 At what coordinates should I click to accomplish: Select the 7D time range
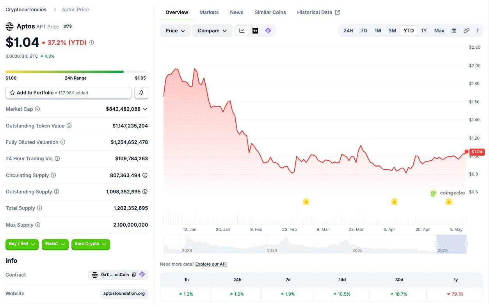(364, 30)
